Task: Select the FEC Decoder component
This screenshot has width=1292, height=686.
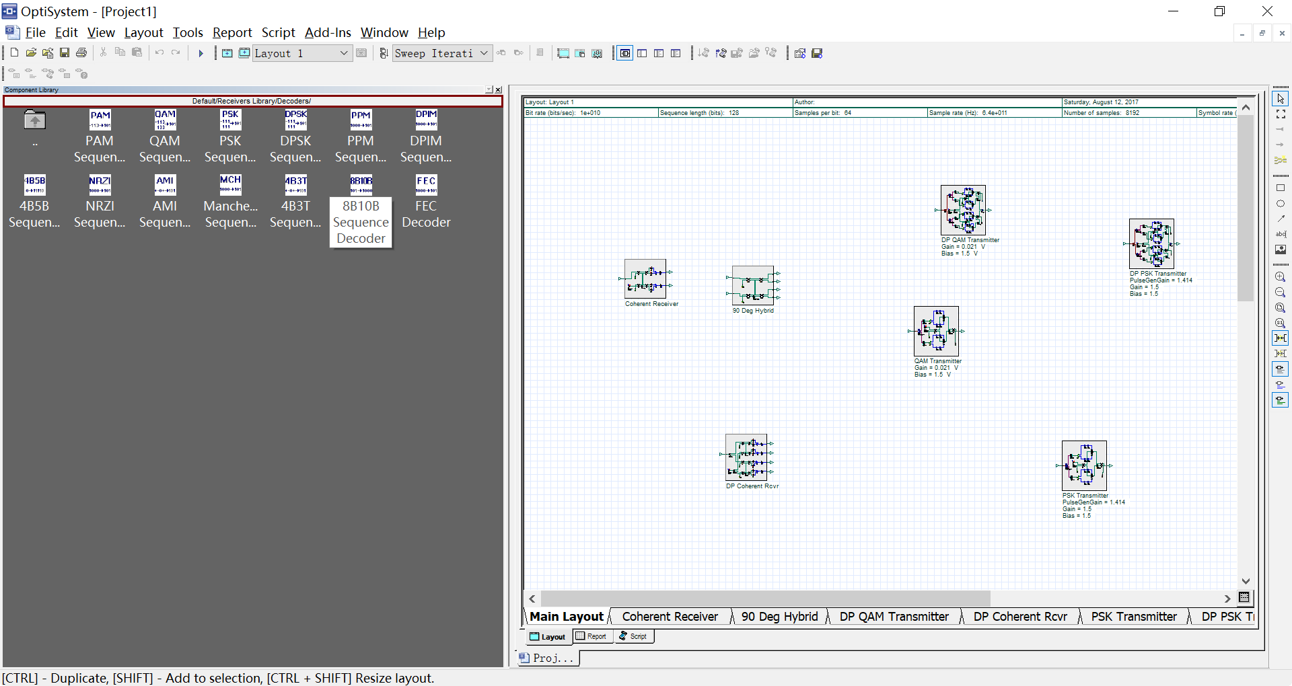Action: (426, 202)
